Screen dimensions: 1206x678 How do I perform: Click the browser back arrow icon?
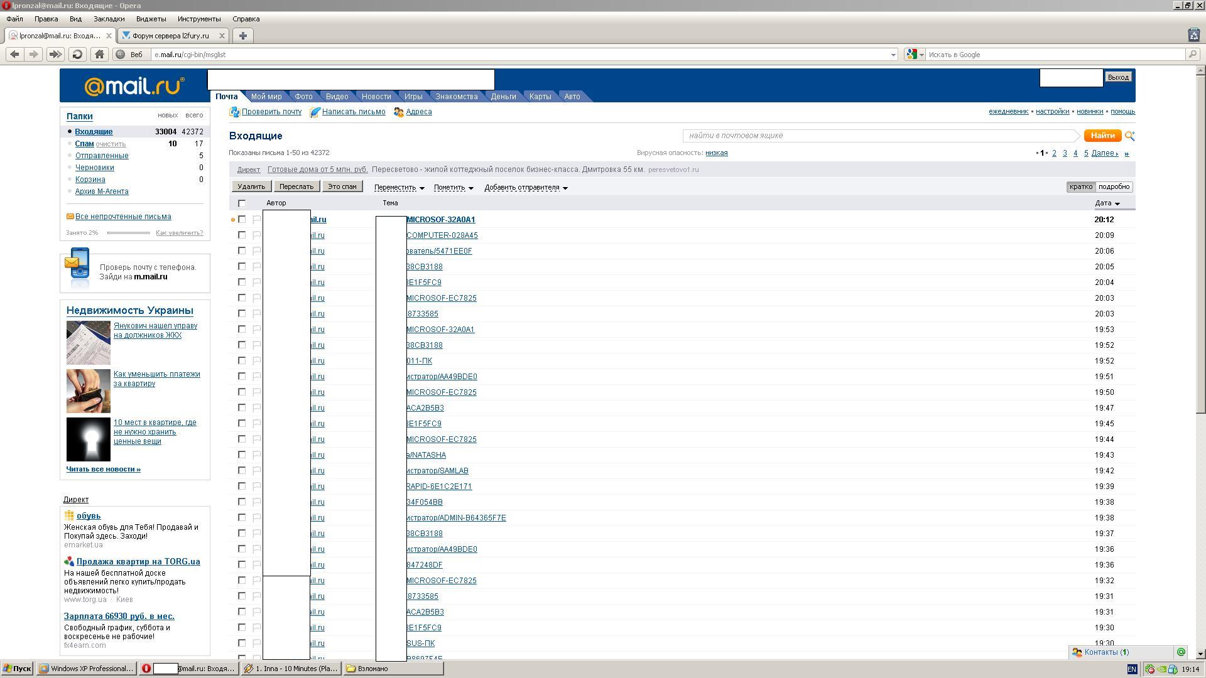click(x=14, y=55)
